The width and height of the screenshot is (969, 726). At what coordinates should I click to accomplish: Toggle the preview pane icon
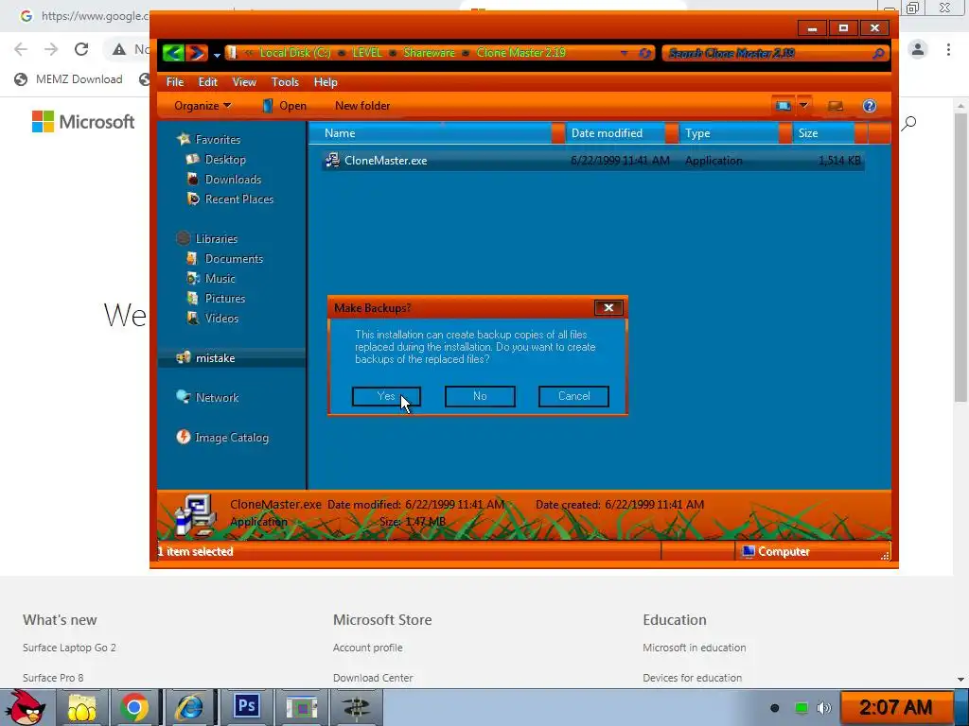click(x=836, y=106)
